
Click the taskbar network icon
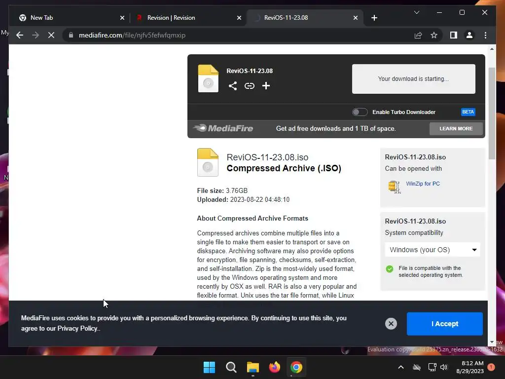432,367
